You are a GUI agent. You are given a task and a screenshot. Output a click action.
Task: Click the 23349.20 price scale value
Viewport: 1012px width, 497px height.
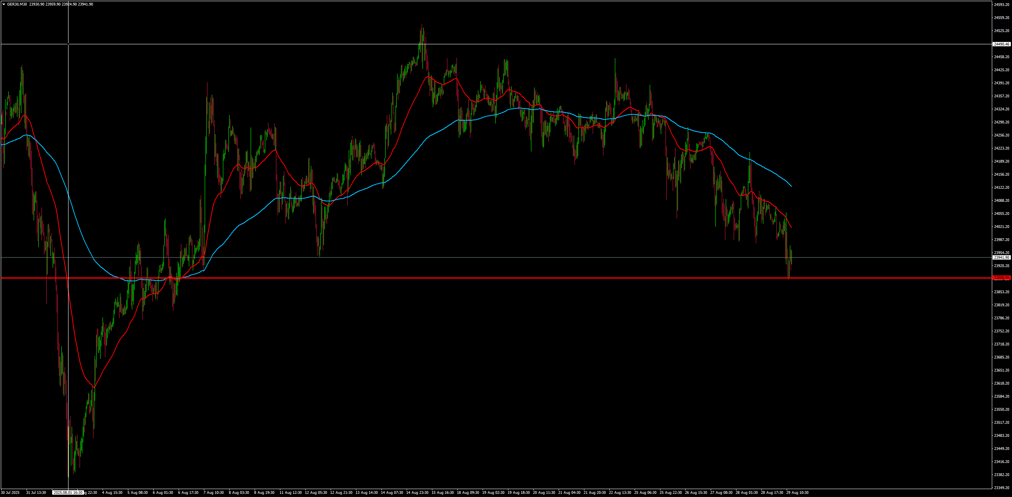(x=1002, y=488)
